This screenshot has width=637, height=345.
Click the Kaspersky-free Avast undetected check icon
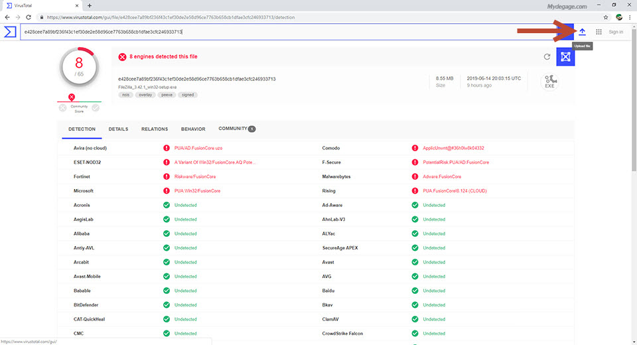(x=415, y=262)
